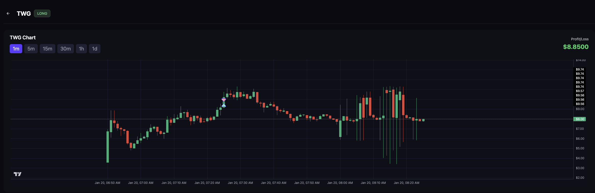The width and height of the screenshot is (595, 193).
Task: Click the $8.8500 profit/loss value
Action: [x=576, y=47]
